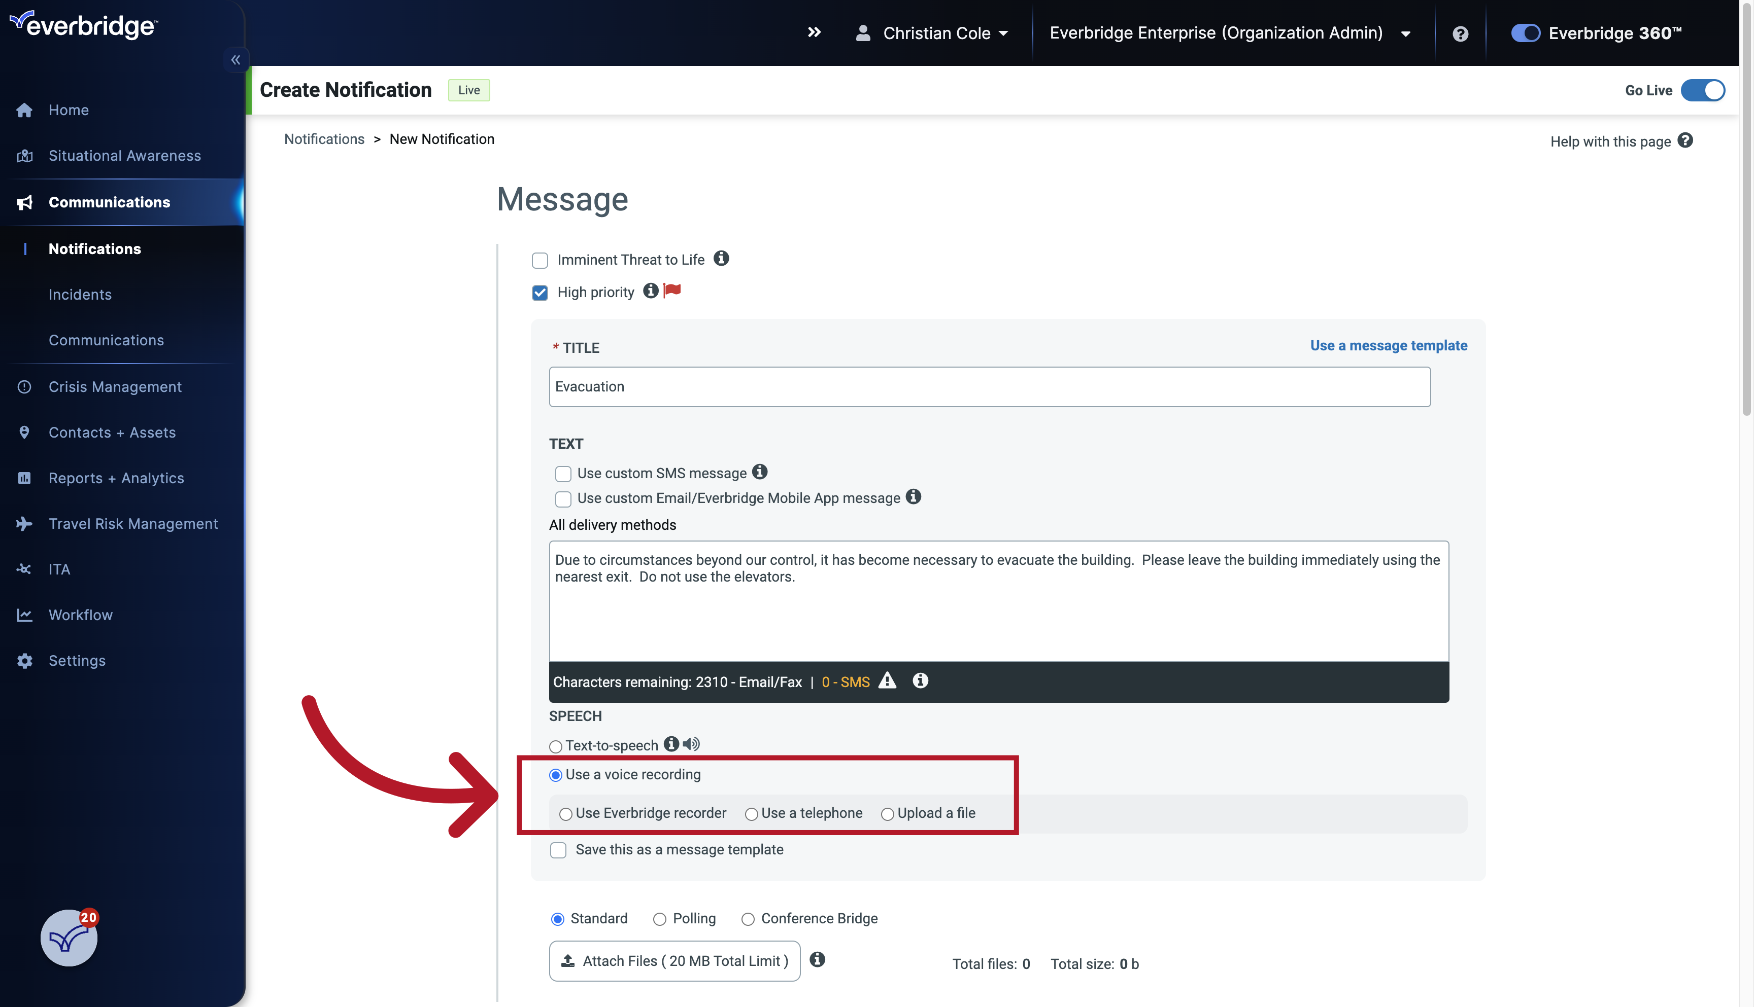The image size is (1754, 1007).
Task: Click the Communications megaphone icon
Action: coord(24,202)
